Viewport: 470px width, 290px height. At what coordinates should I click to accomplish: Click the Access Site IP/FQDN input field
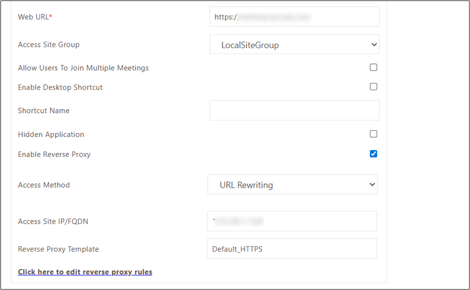pos(292,221)
